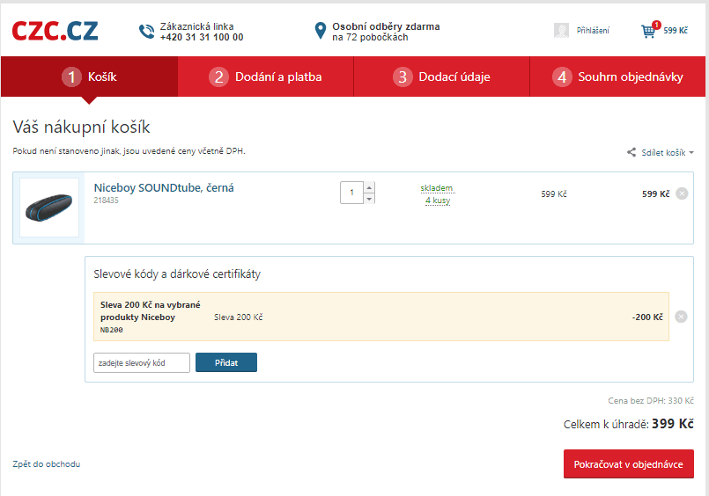Click the quantity input showing 1
709x496 pixels.
351,193
